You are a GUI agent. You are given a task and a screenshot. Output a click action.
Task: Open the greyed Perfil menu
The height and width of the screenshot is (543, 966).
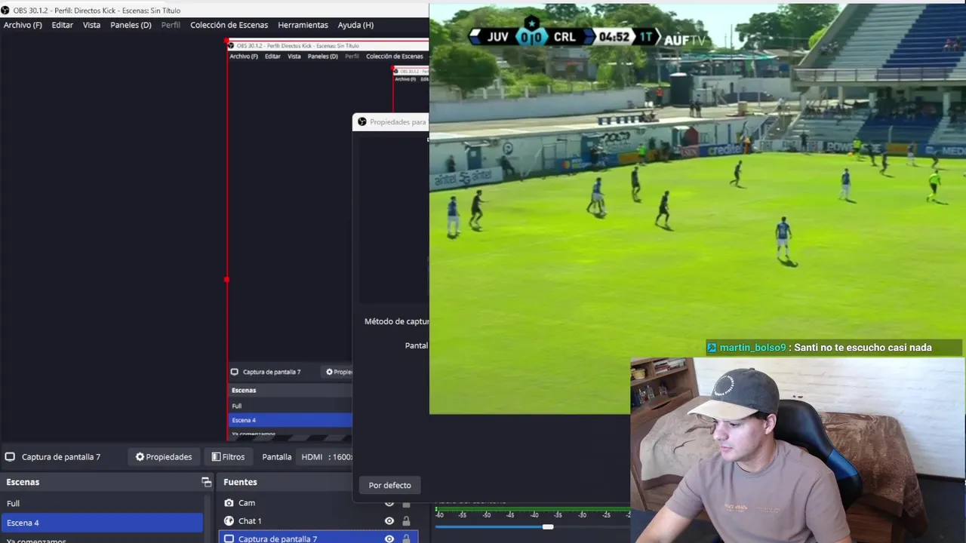pyautogui.click(x=171, y=25)
